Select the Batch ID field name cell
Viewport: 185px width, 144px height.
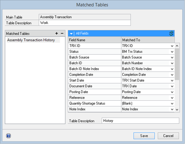[94, 63]
